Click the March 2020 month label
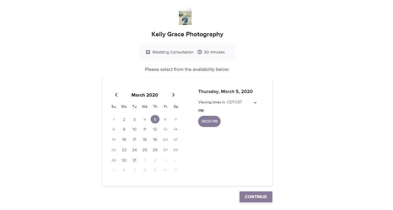The height and width of the screenshot is (210, 393). click(145, 95)
